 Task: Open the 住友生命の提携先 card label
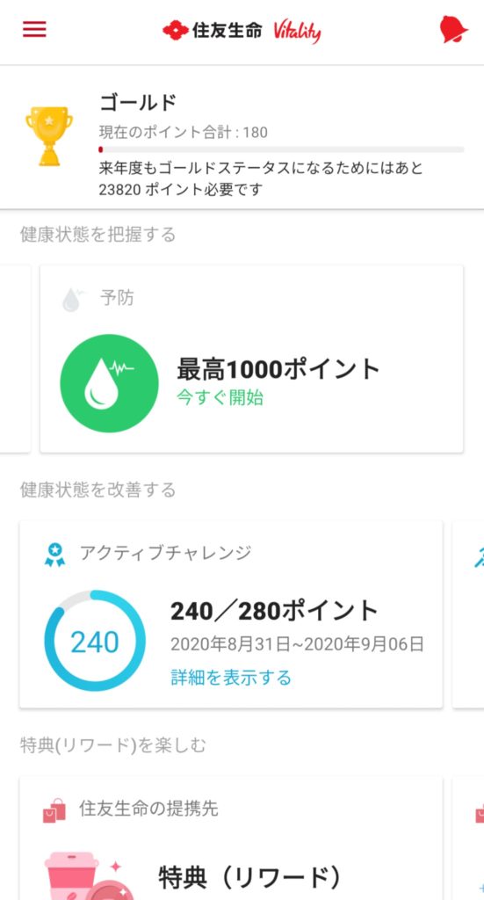(x=148, y=809)
